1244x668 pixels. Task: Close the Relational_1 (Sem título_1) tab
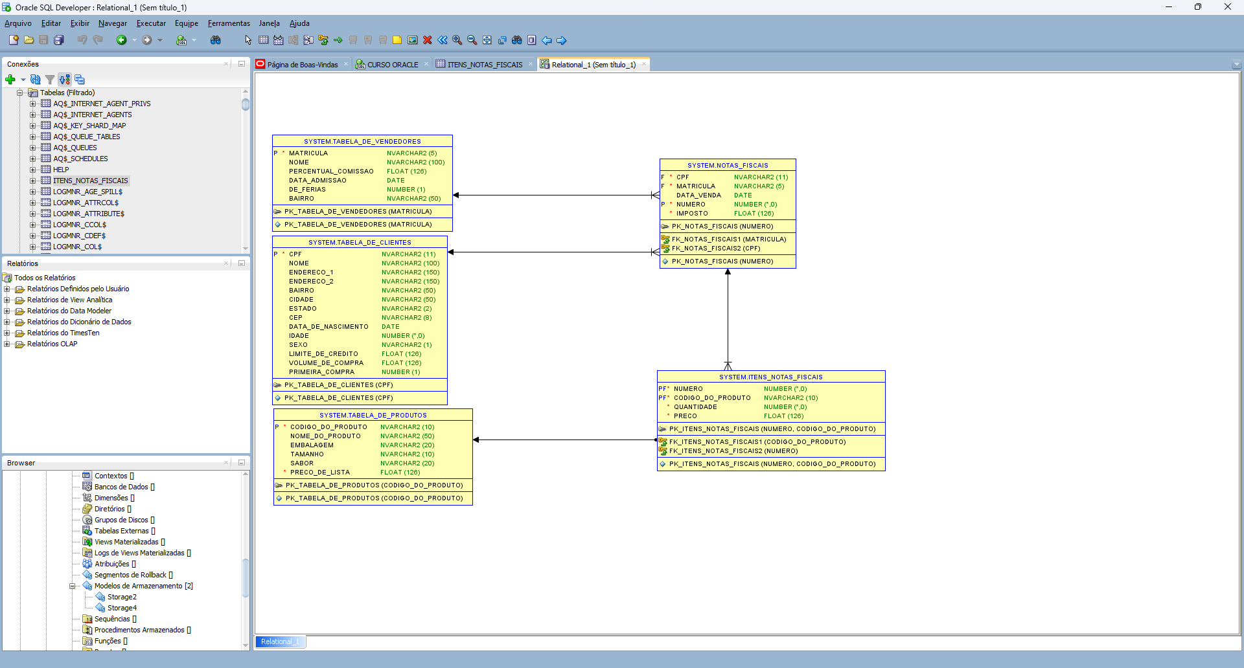(x=643, y=64)
